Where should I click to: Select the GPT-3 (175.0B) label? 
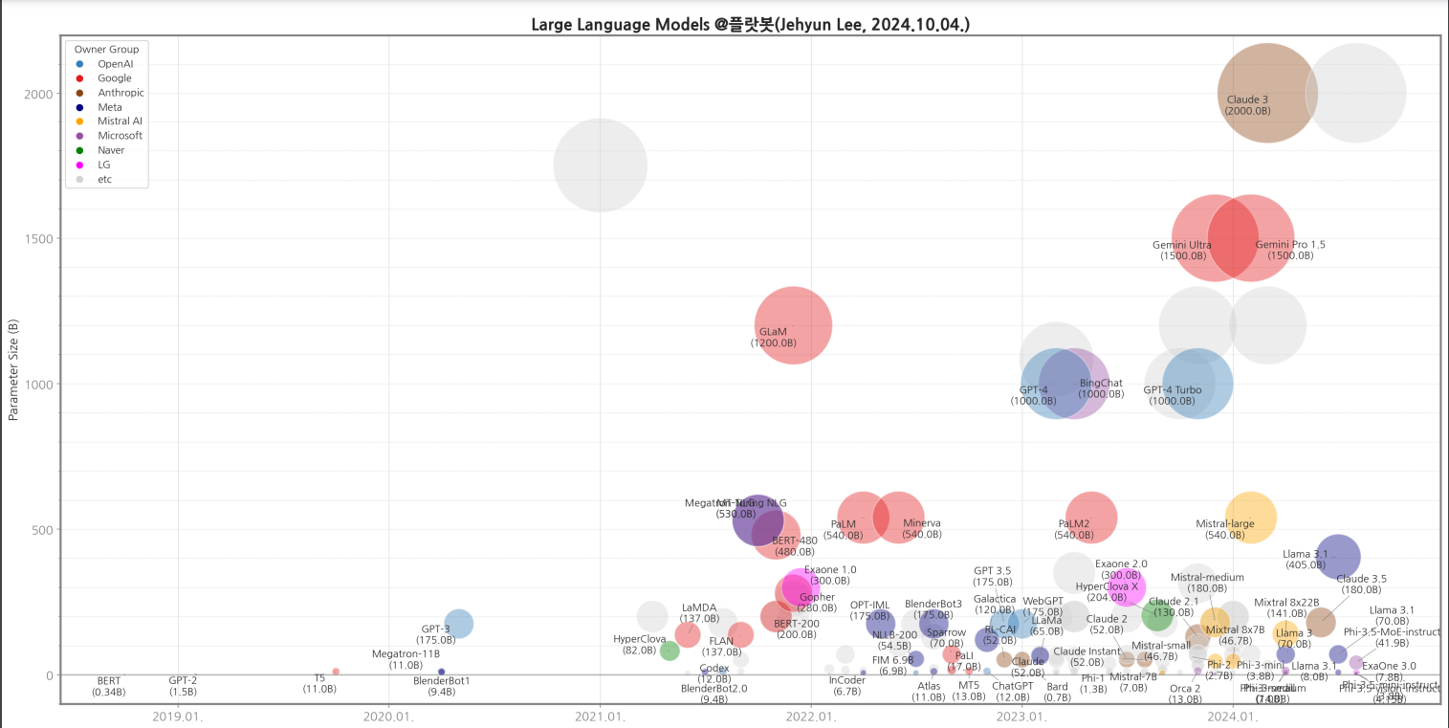[436, 634]
